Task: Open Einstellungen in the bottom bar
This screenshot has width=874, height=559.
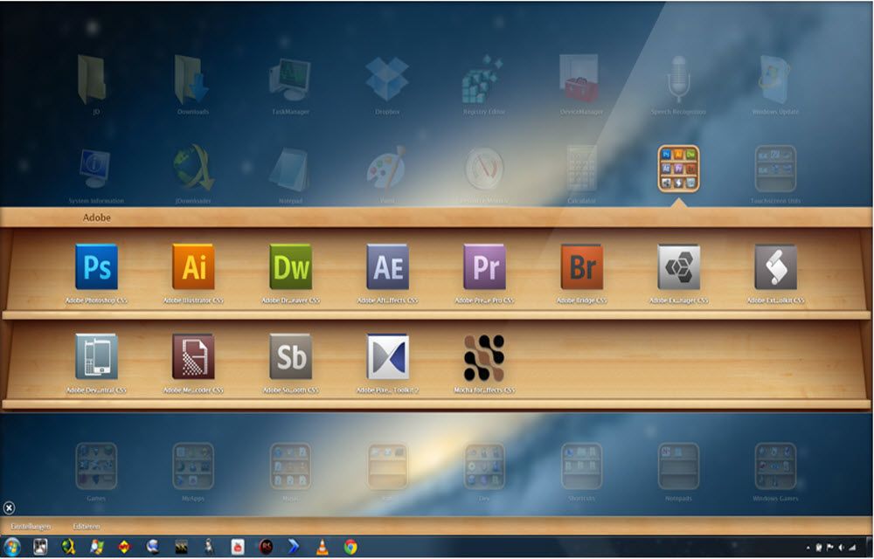Action: tap(31, 526)
